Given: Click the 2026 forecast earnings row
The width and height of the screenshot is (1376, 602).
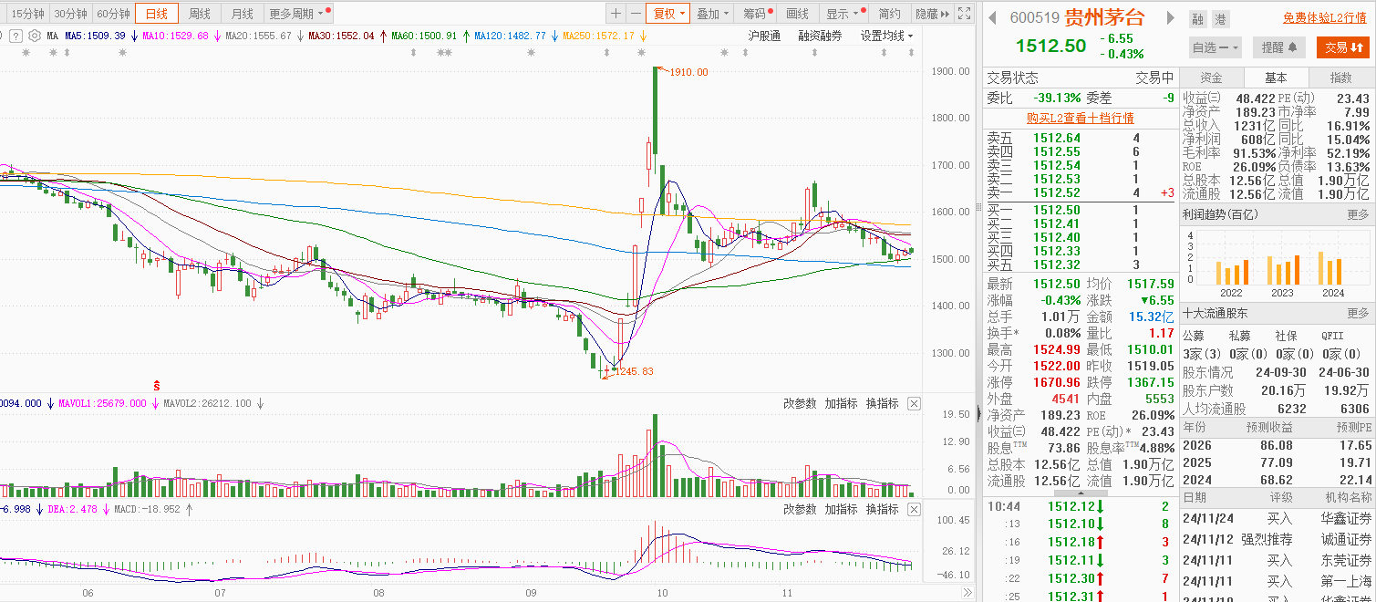Looking at the screenshot, I should pyautogui.click(x=1278, y=445).
